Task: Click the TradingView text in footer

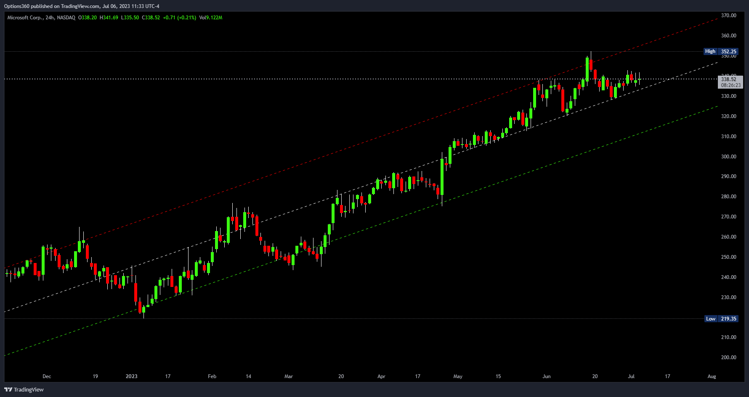Action: coord(29,389)
